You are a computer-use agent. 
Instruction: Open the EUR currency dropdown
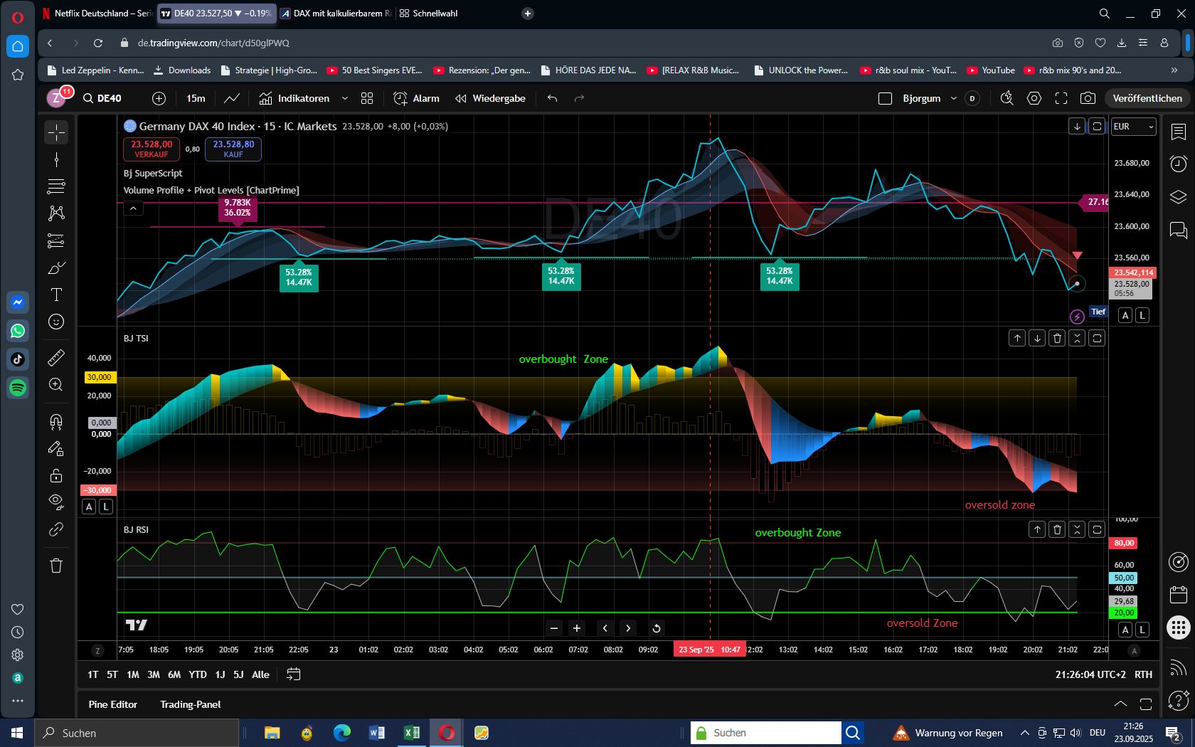click(x=1132, y=127)
